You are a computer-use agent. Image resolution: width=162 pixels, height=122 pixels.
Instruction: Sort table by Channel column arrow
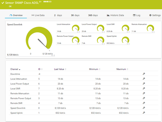pos(19,69)
